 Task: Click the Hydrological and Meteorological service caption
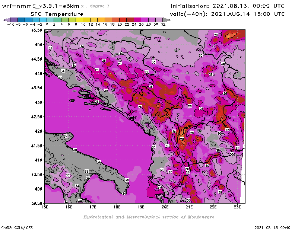click(149, 217)
